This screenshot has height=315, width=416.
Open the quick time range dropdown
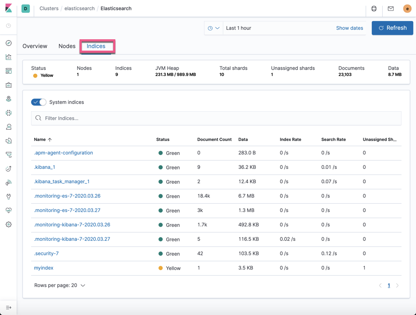click(214, 28)
